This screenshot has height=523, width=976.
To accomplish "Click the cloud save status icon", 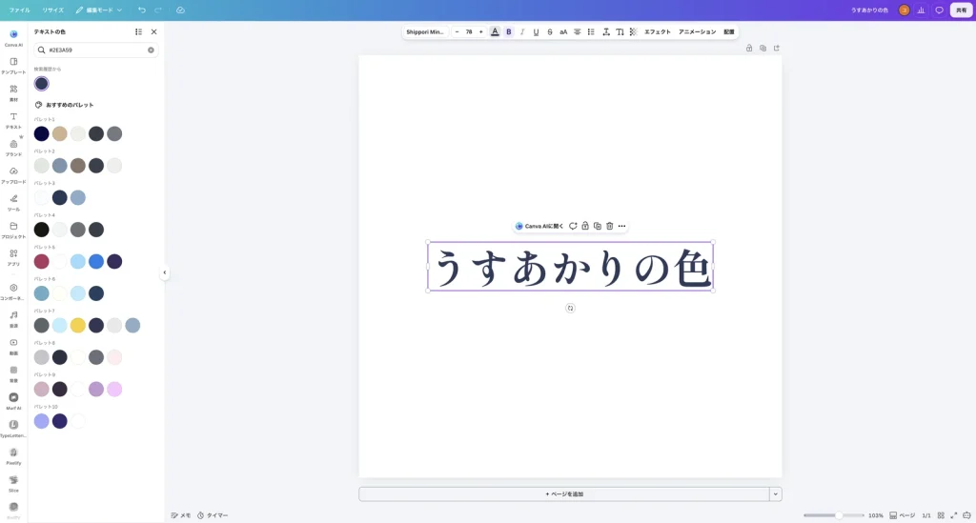I will tap(180, 10).
